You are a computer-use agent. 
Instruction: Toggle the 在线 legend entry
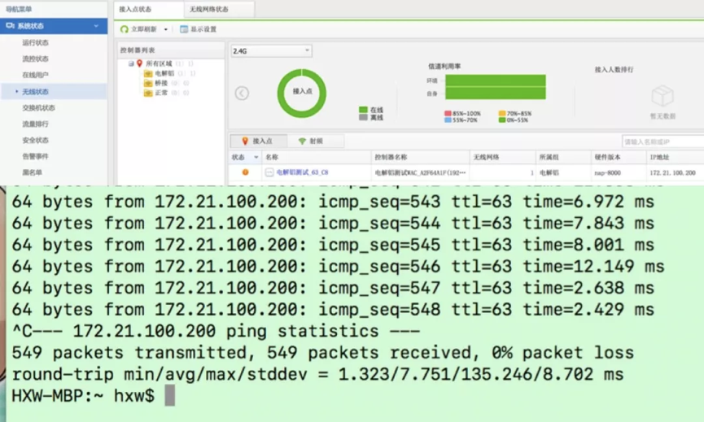[x=369, y=109]
